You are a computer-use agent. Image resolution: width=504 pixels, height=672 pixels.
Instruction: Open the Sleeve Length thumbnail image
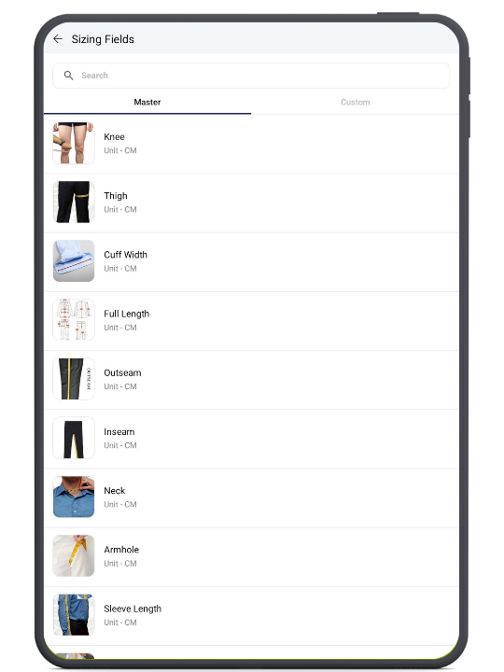coord(74,614)
